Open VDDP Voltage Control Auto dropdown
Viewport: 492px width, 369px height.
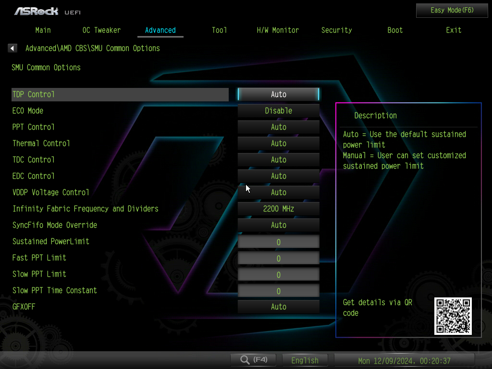point(278,192)
